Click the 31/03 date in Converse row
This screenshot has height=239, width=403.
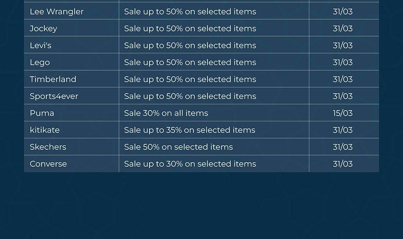343,163
